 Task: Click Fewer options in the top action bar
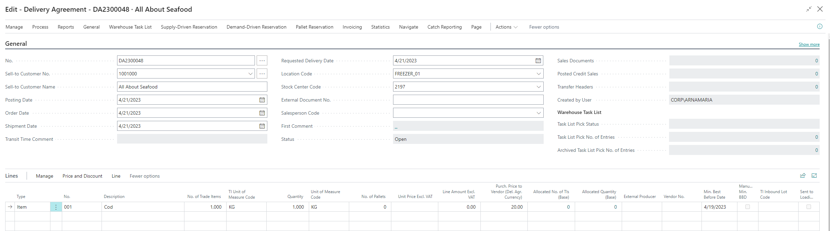pyautogui.click(x=544, y=27)
